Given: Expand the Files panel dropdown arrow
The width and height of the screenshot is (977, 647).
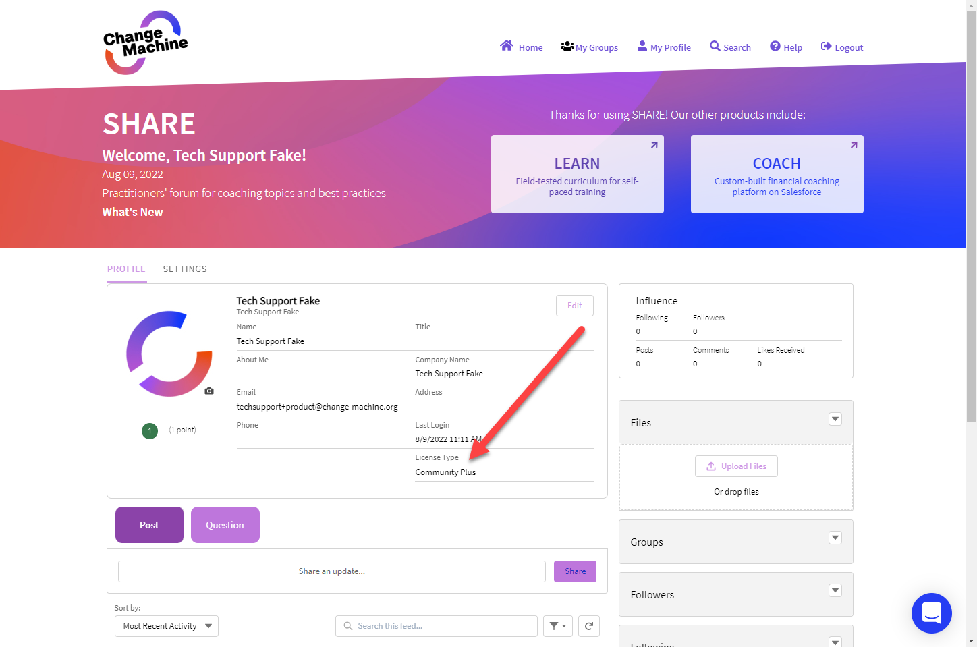Looking at the screenshot, I should tap(835, 419).
